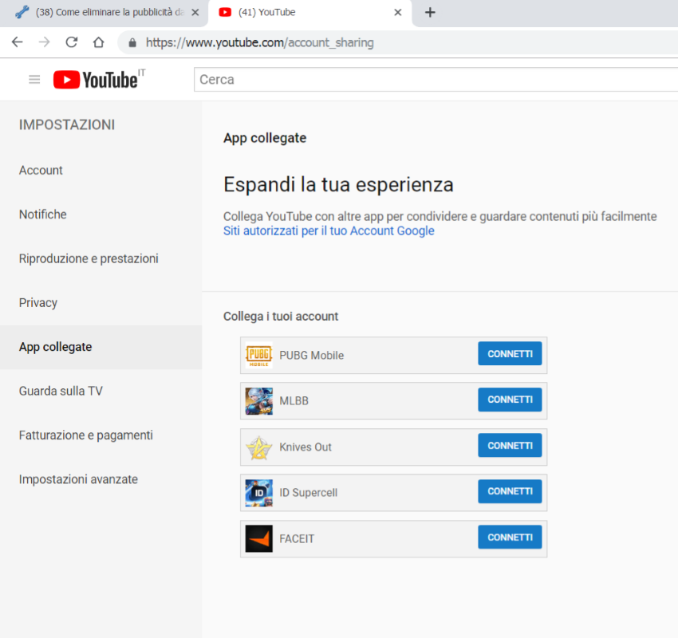Open a new browser tab with plus
678x638 pixels.
430,13
